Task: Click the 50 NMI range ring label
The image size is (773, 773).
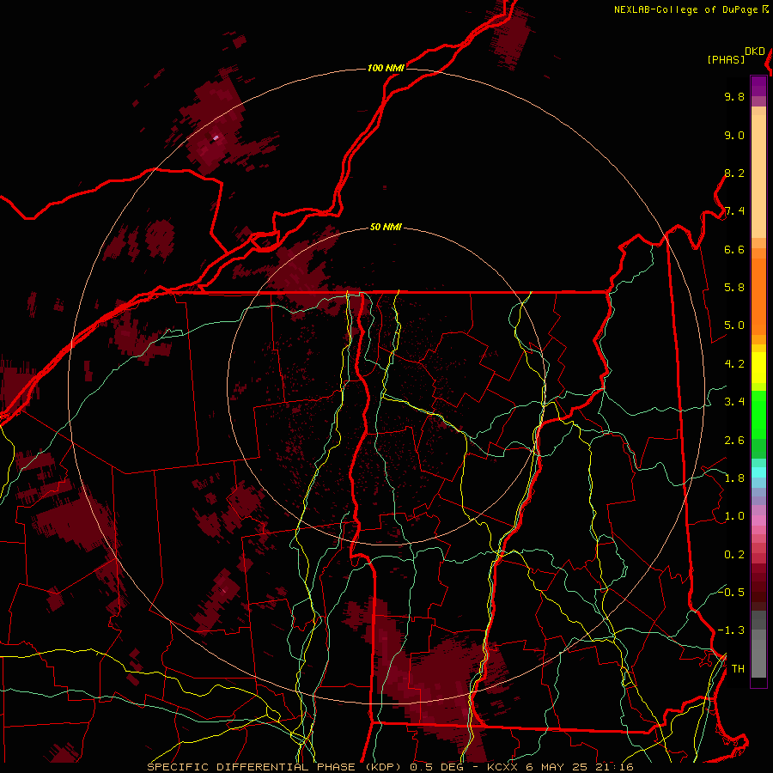Action: coord(386,227)
